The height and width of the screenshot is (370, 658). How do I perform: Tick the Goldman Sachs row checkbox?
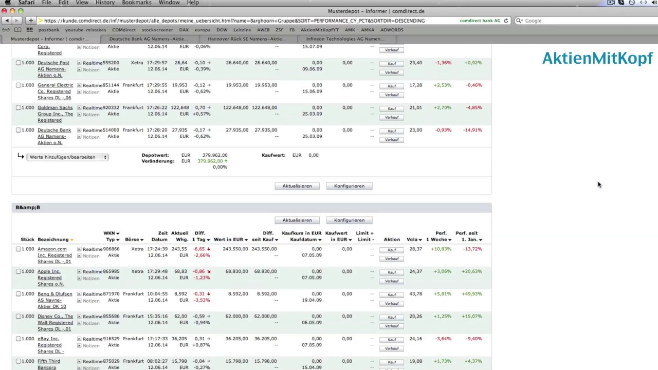click(x=19, y=108)
